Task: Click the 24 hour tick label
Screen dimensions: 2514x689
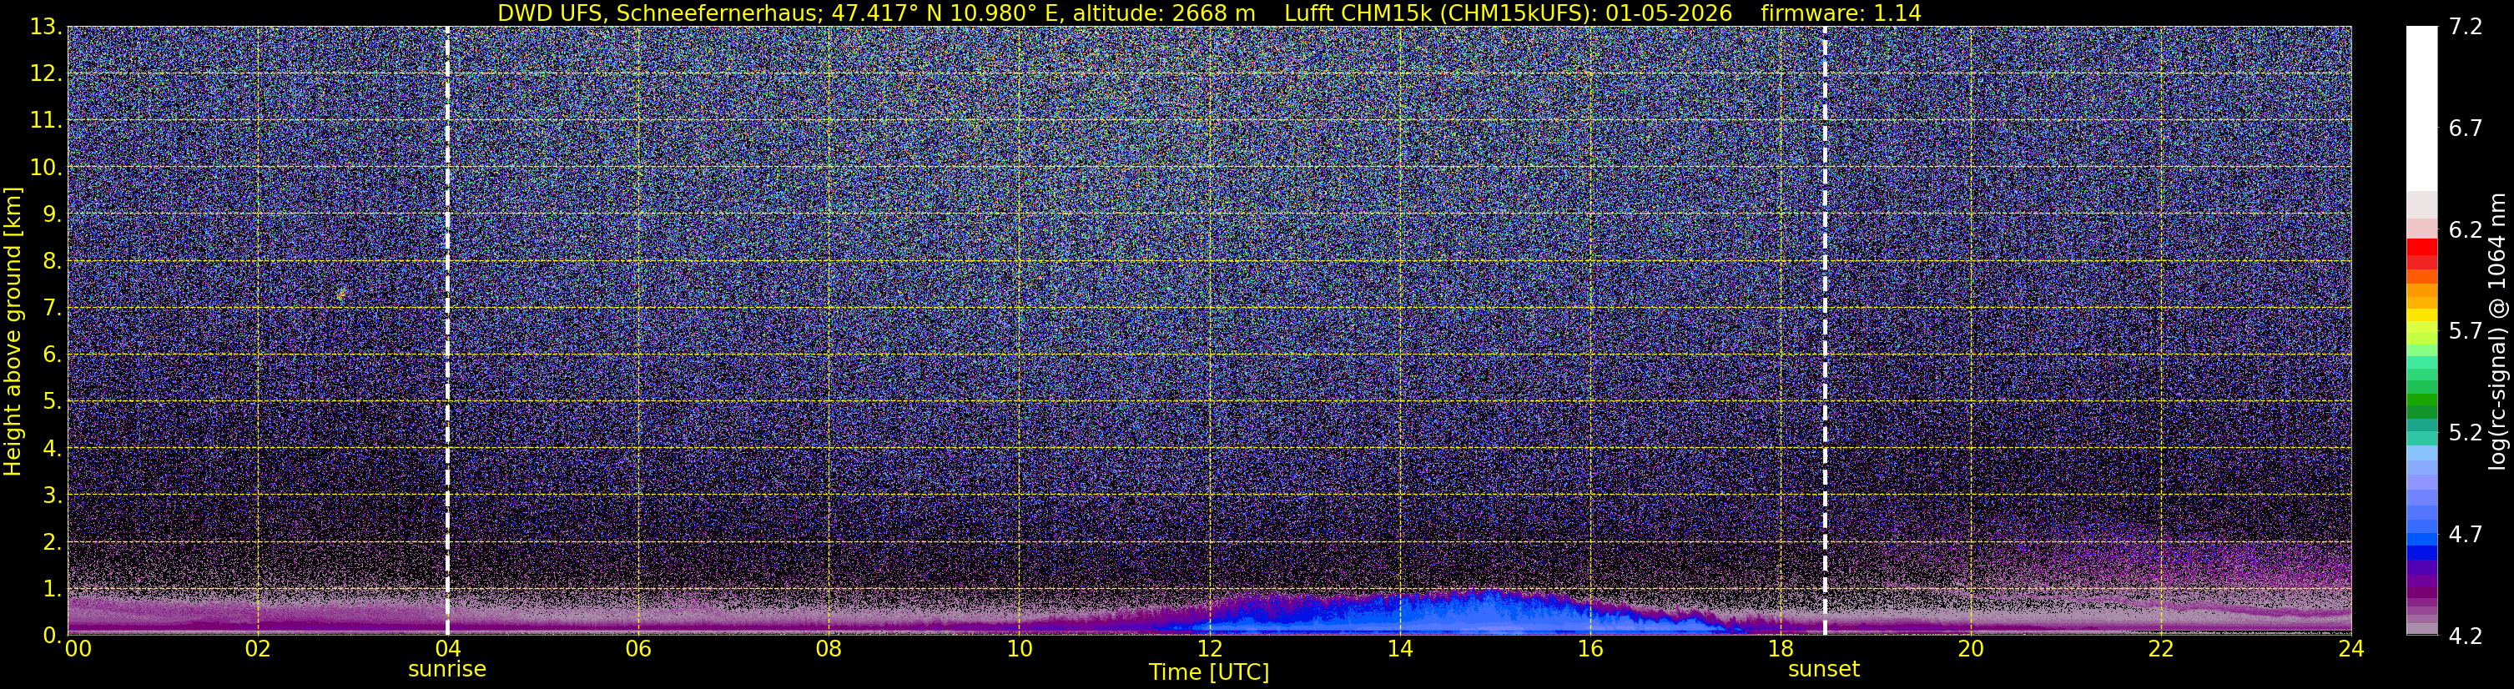Action: 2351,649
